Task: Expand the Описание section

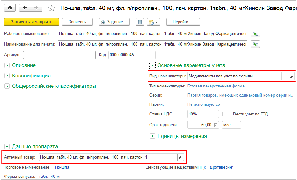Action: pyautogui.click(x=7, y=65)
